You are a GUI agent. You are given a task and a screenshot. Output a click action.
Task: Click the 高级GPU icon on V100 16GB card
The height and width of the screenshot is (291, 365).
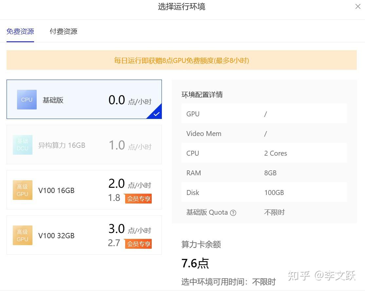click(22, 190)
